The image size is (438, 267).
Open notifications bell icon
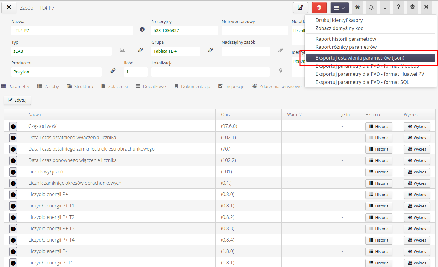pyautogui.click(x=371, y=7)
